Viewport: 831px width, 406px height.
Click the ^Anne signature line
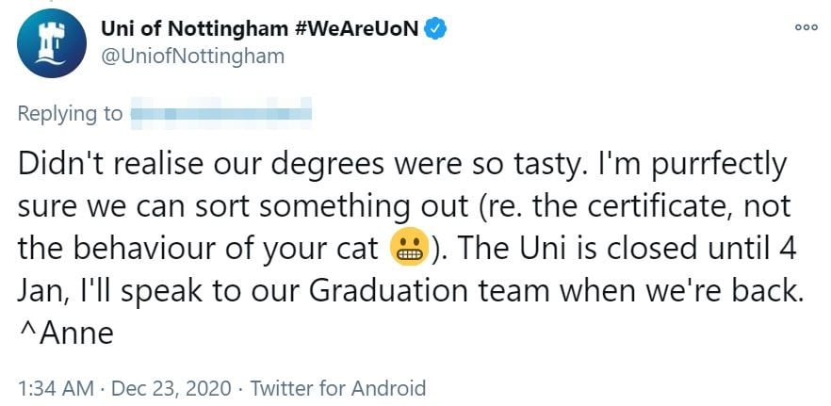[66, 334]
